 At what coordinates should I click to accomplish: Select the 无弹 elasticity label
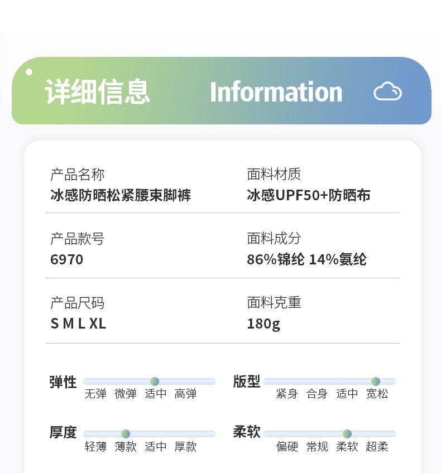95,394
